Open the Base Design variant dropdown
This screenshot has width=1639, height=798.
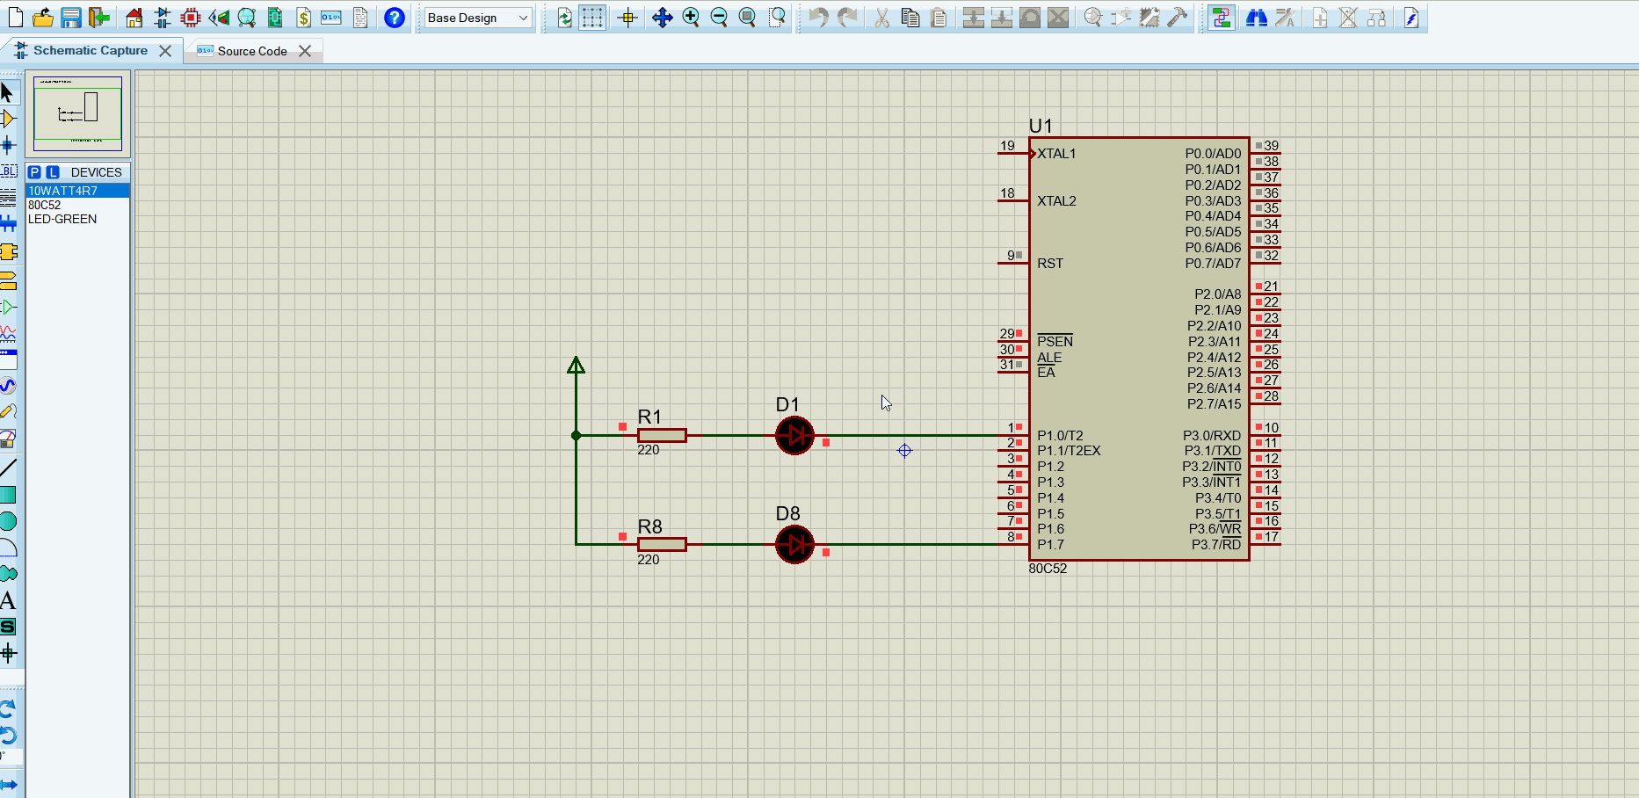pos(478,18)
